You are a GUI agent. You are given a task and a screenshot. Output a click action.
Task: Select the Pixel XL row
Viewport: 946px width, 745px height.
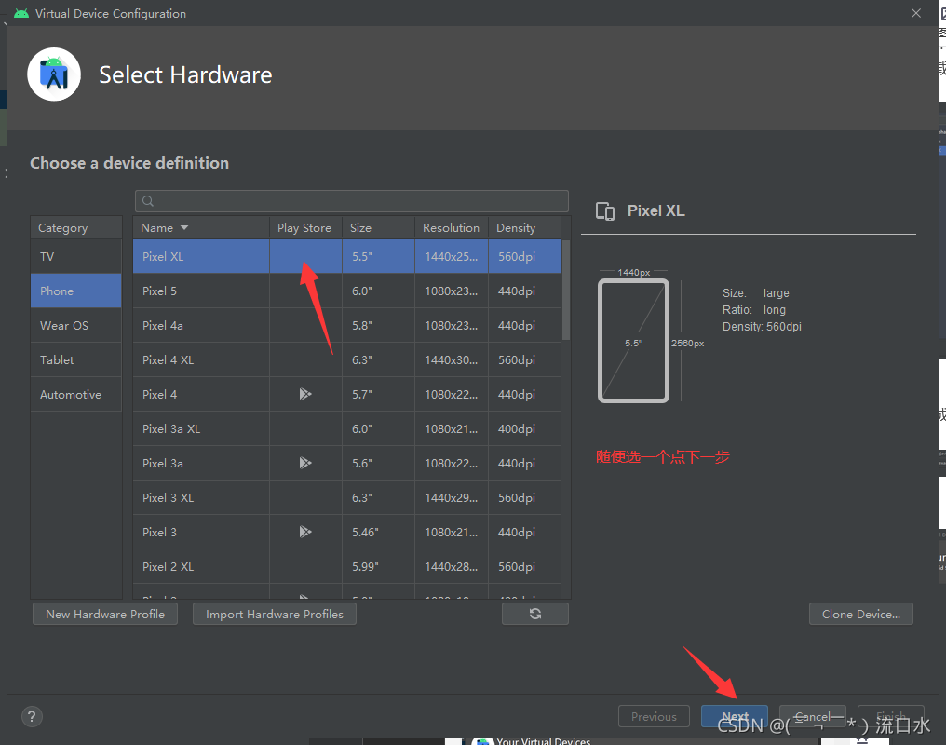(x=347, y=256)
